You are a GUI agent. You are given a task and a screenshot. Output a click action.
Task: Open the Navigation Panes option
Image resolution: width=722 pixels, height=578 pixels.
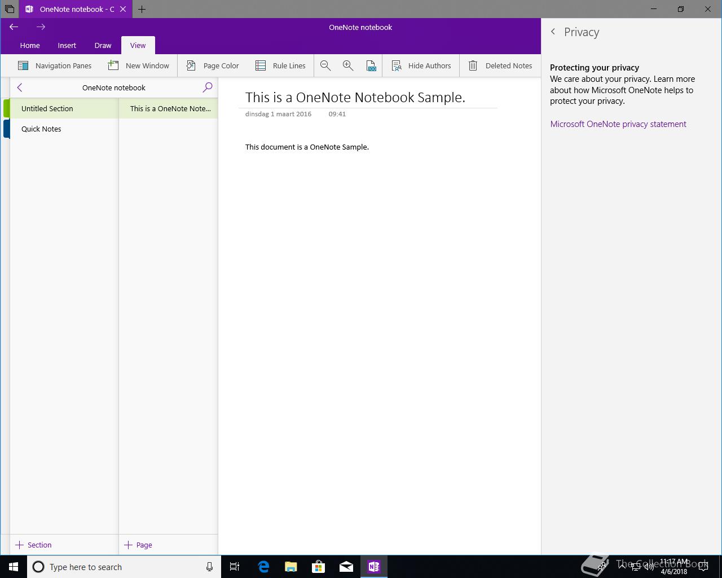point(55,65)
